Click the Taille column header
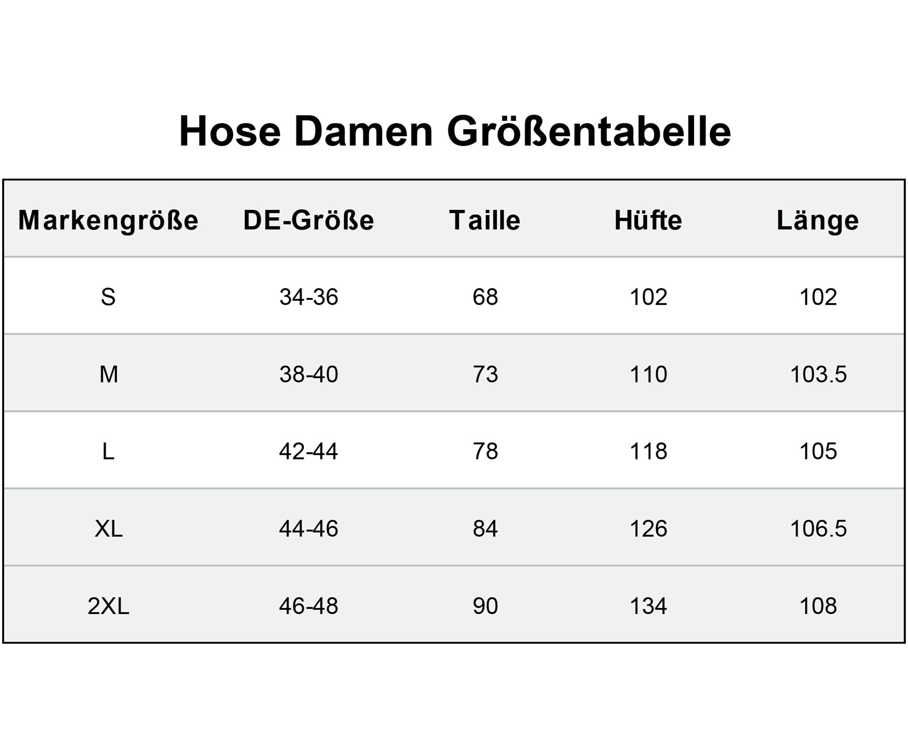The width and height of the screenshot is (908, 735). [485, 220]
